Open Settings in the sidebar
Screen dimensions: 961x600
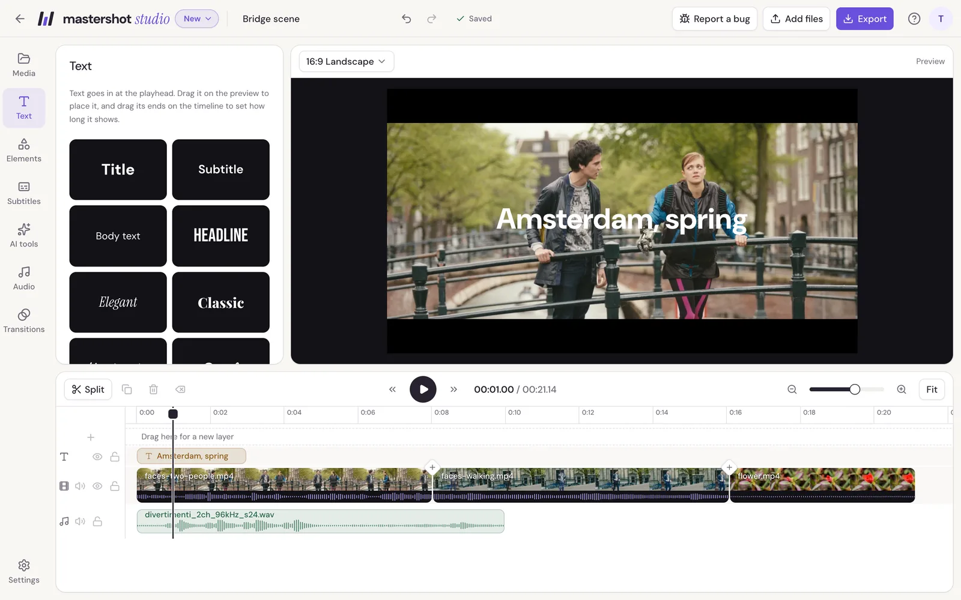tap(24, 571)
